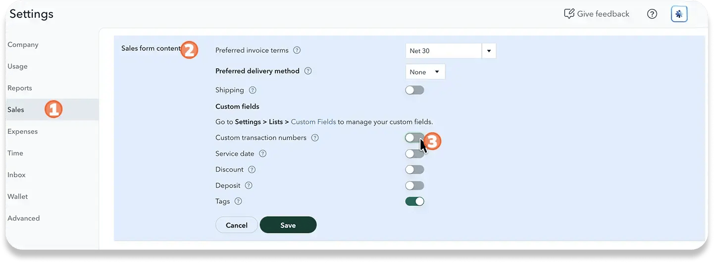Show help tooltip for Deposit
The width and height of the screenshot is (714, 263).
249,186
